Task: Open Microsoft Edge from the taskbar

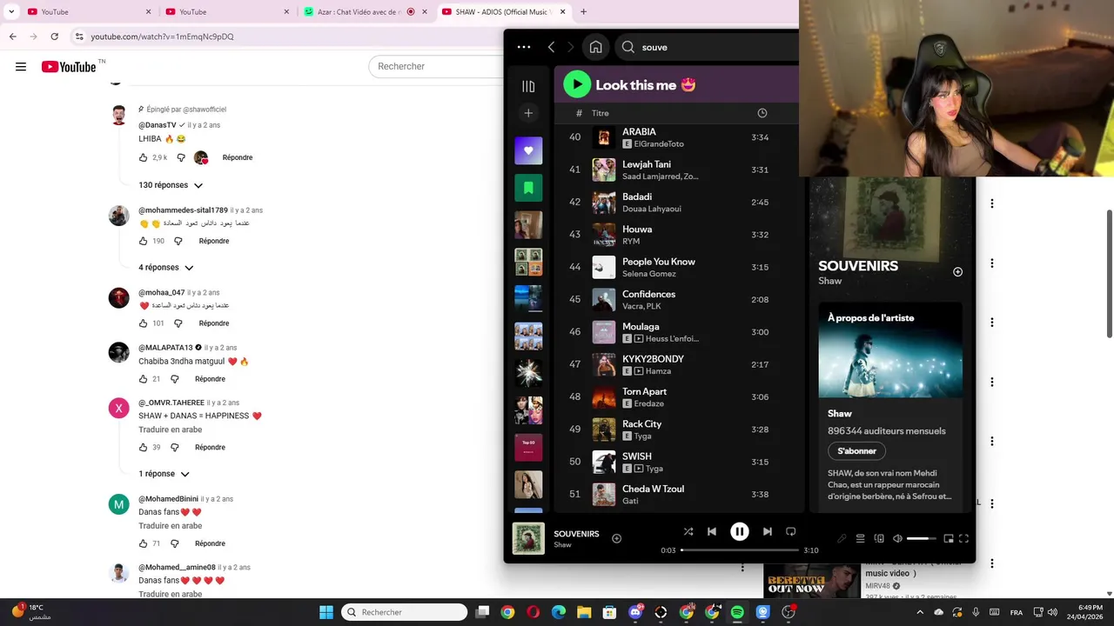Action: (x=559, y=612)
